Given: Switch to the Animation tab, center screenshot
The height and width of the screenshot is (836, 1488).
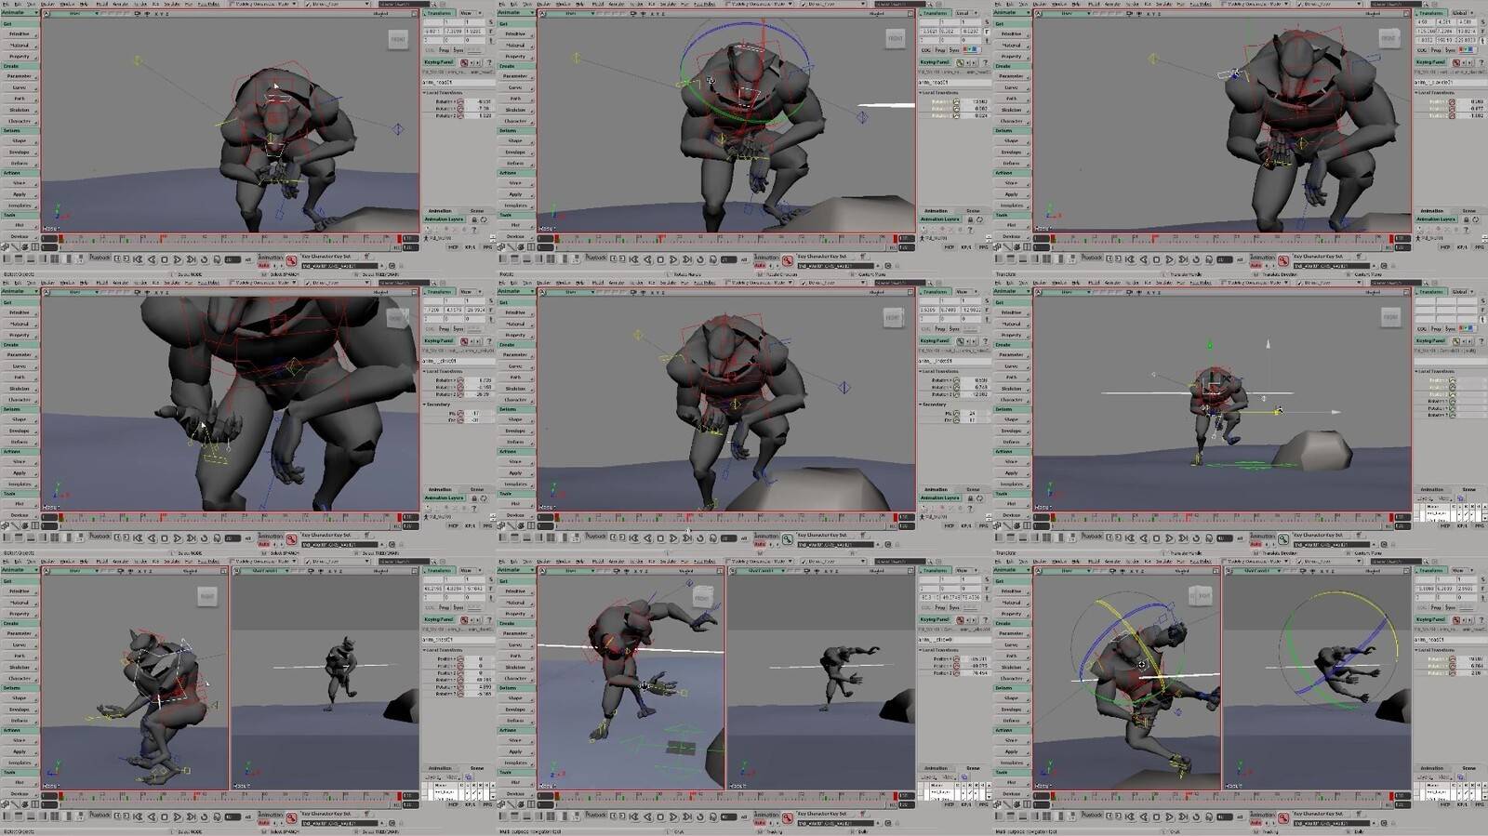Looking at the screenshot, I should (936, 489).
